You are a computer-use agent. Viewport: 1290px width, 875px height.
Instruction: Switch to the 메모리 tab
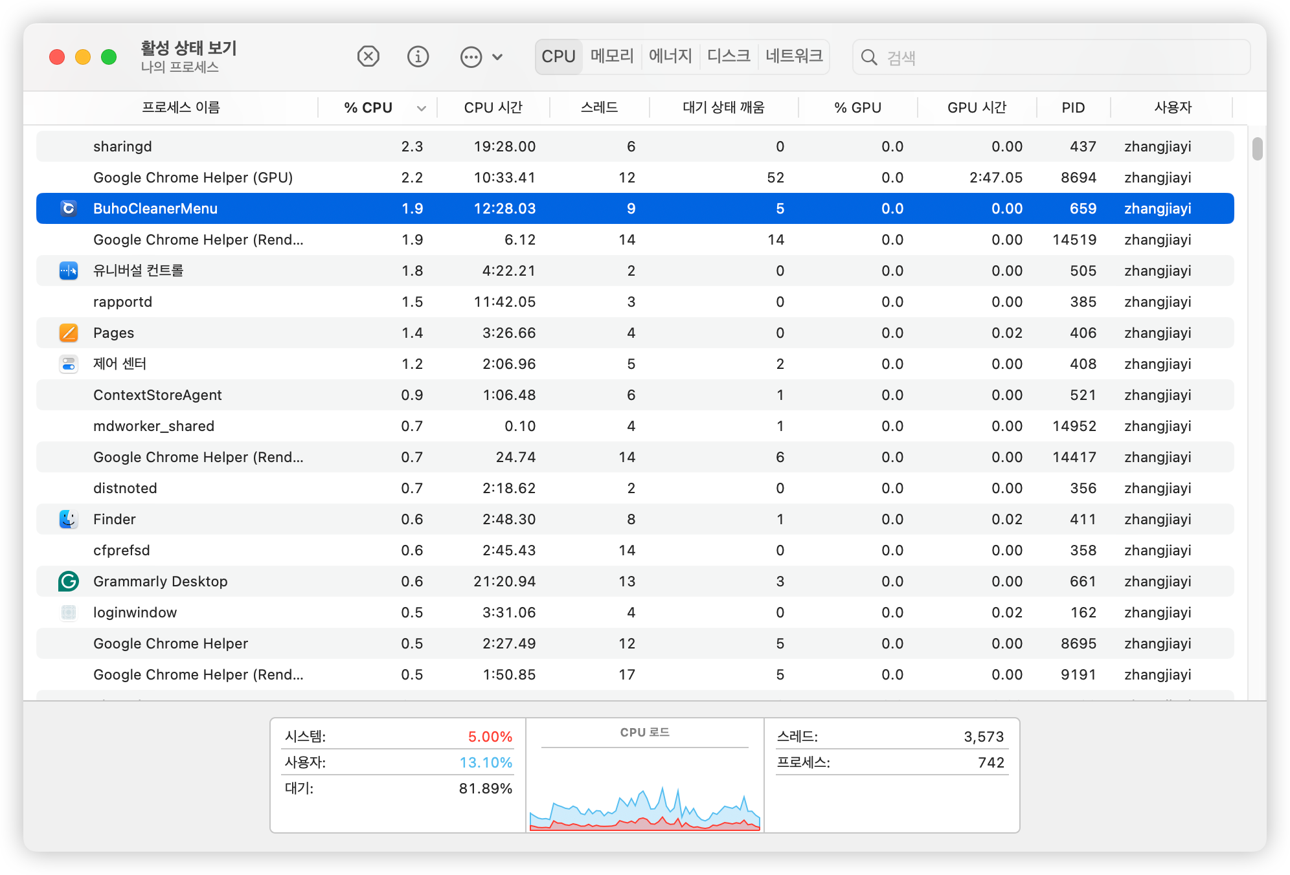pos(612,57)
